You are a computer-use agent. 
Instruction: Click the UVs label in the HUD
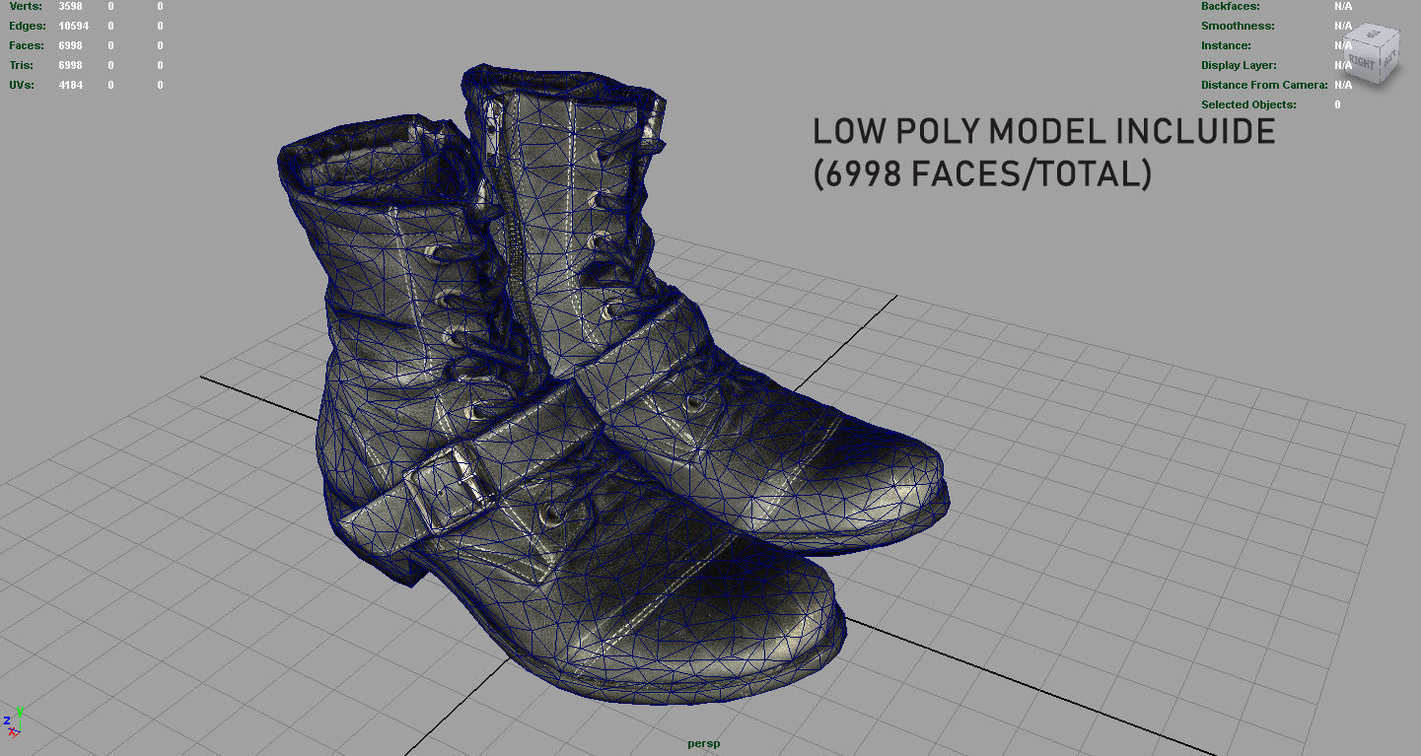(x=22, y=85)
